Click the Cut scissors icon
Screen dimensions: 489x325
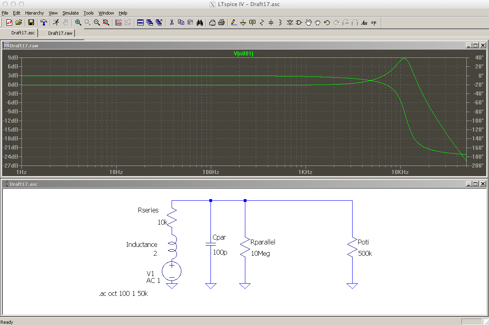coord(172,23)
